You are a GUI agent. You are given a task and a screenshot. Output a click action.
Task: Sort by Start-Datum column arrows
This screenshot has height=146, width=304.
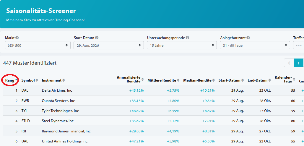(243, 80)
